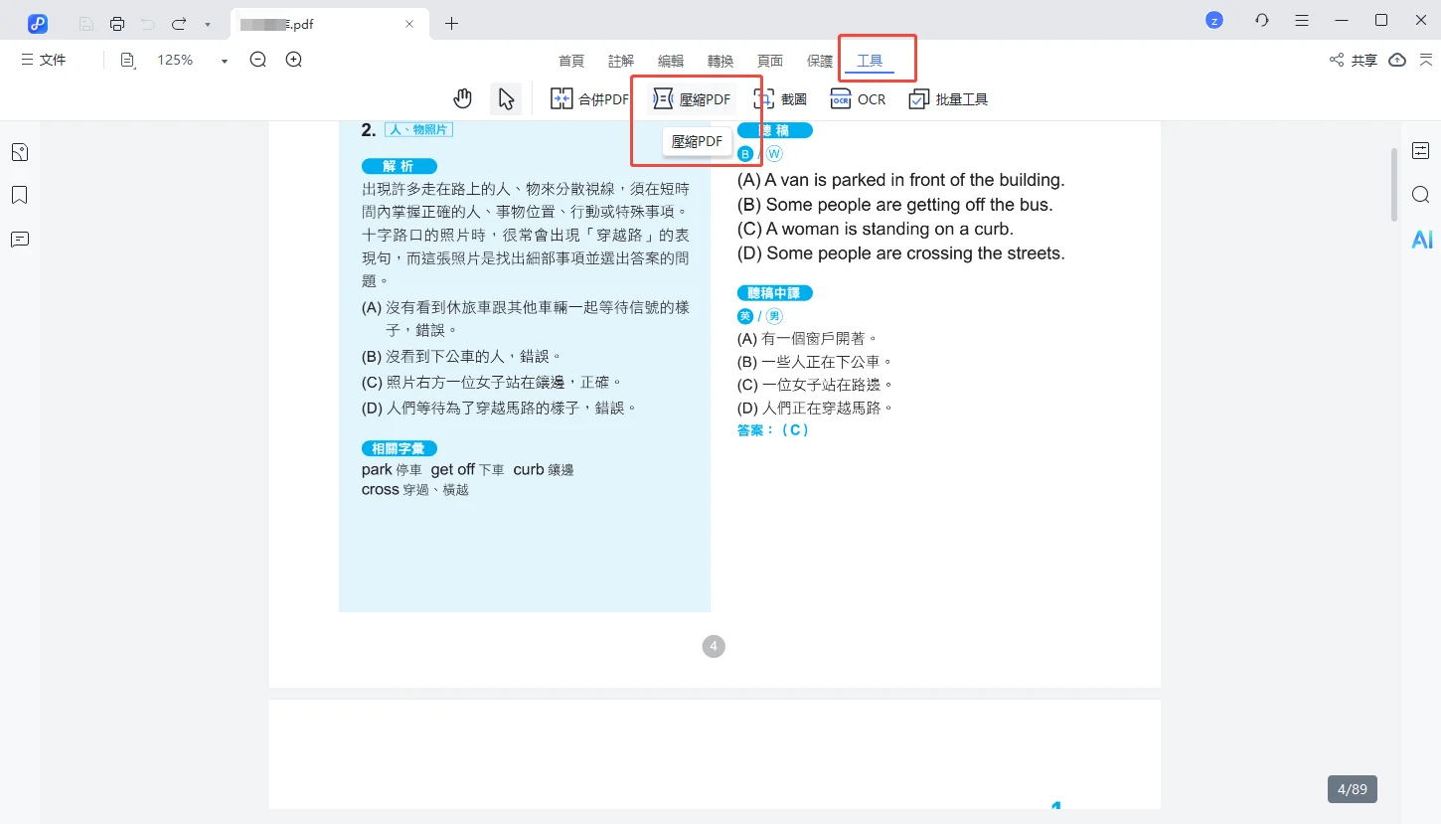
Task: Select the Hand tool
Action: tap(463, 98)
